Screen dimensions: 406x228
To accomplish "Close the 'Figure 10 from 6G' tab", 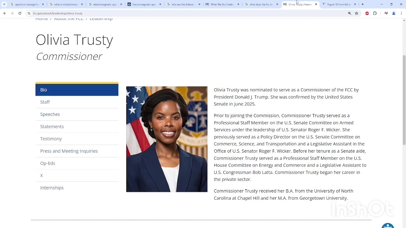I will 355,4.
